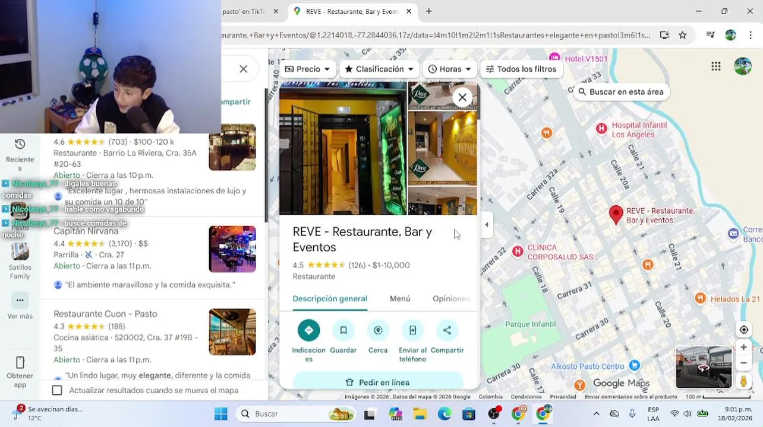Open the Horas filter dropdown
The image size is (763, 427).
(449, 69)
